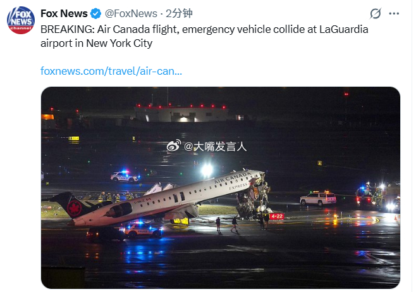Open the @FoxNews handle link
The width and height of the screenshot is (416, 292).
131,13
